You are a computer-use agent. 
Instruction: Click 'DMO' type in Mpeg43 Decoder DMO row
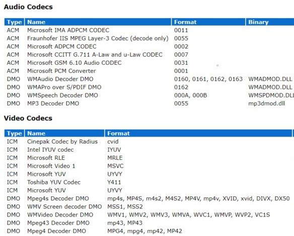(x=13, y=223)
